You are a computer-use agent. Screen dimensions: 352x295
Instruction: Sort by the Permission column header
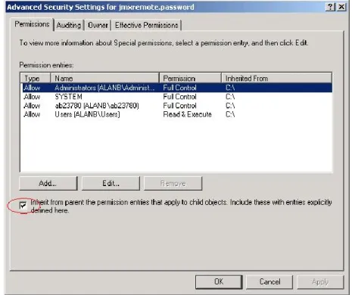coord(191,79)
